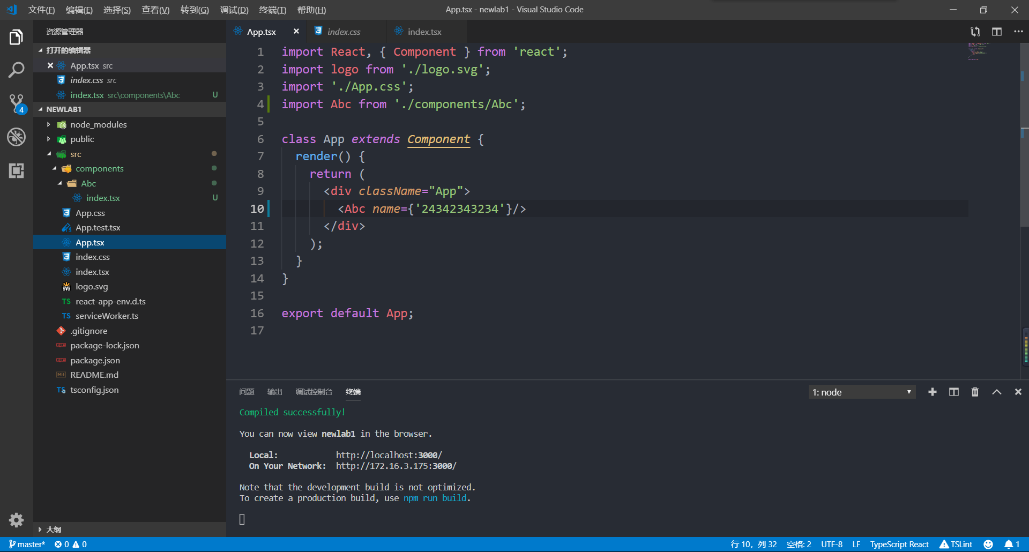
Task: Close App.tsx in open editors list
Action: [x=50, y=65]
